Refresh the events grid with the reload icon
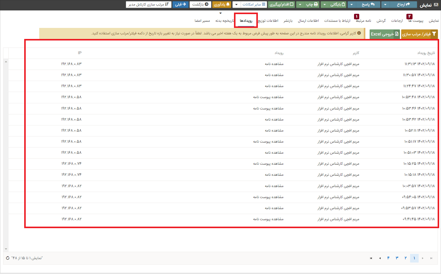Viewport: 441px width, 276px height. [8, 258]
